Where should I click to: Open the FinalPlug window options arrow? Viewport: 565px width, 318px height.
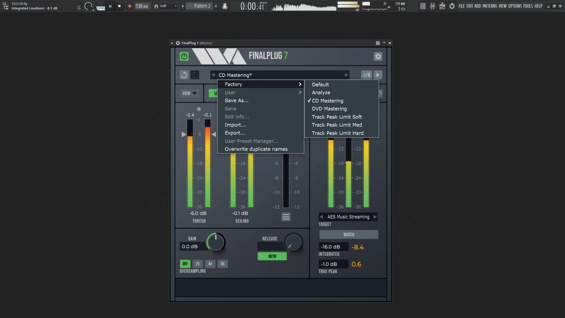coord(172,43)
